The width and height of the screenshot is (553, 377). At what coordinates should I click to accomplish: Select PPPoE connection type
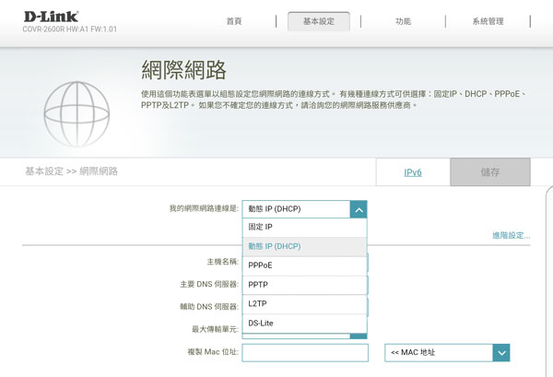tap(304, 265)
